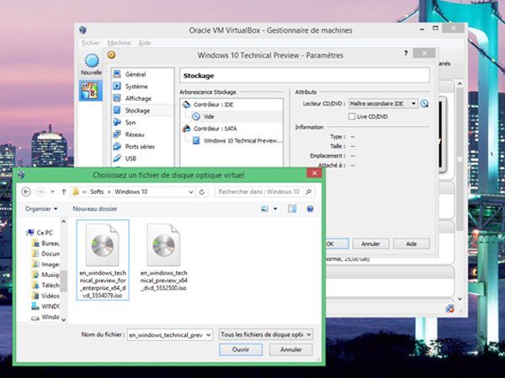
Task: Go back in file dialog
Action: pyautogui.click(x=26, y=192)
